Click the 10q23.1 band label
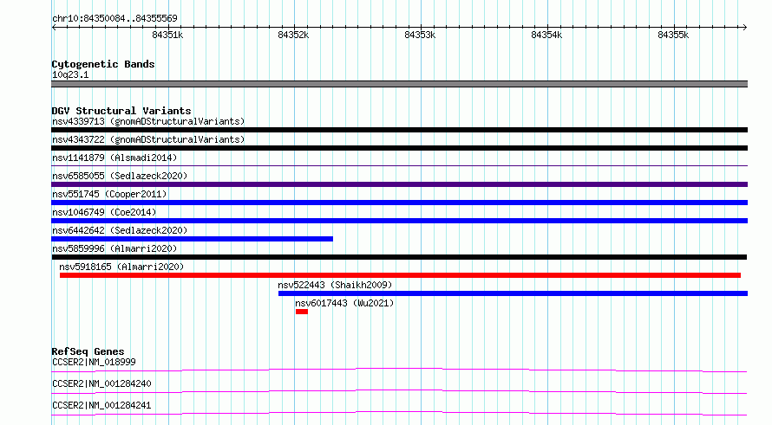 click(70, 74)
